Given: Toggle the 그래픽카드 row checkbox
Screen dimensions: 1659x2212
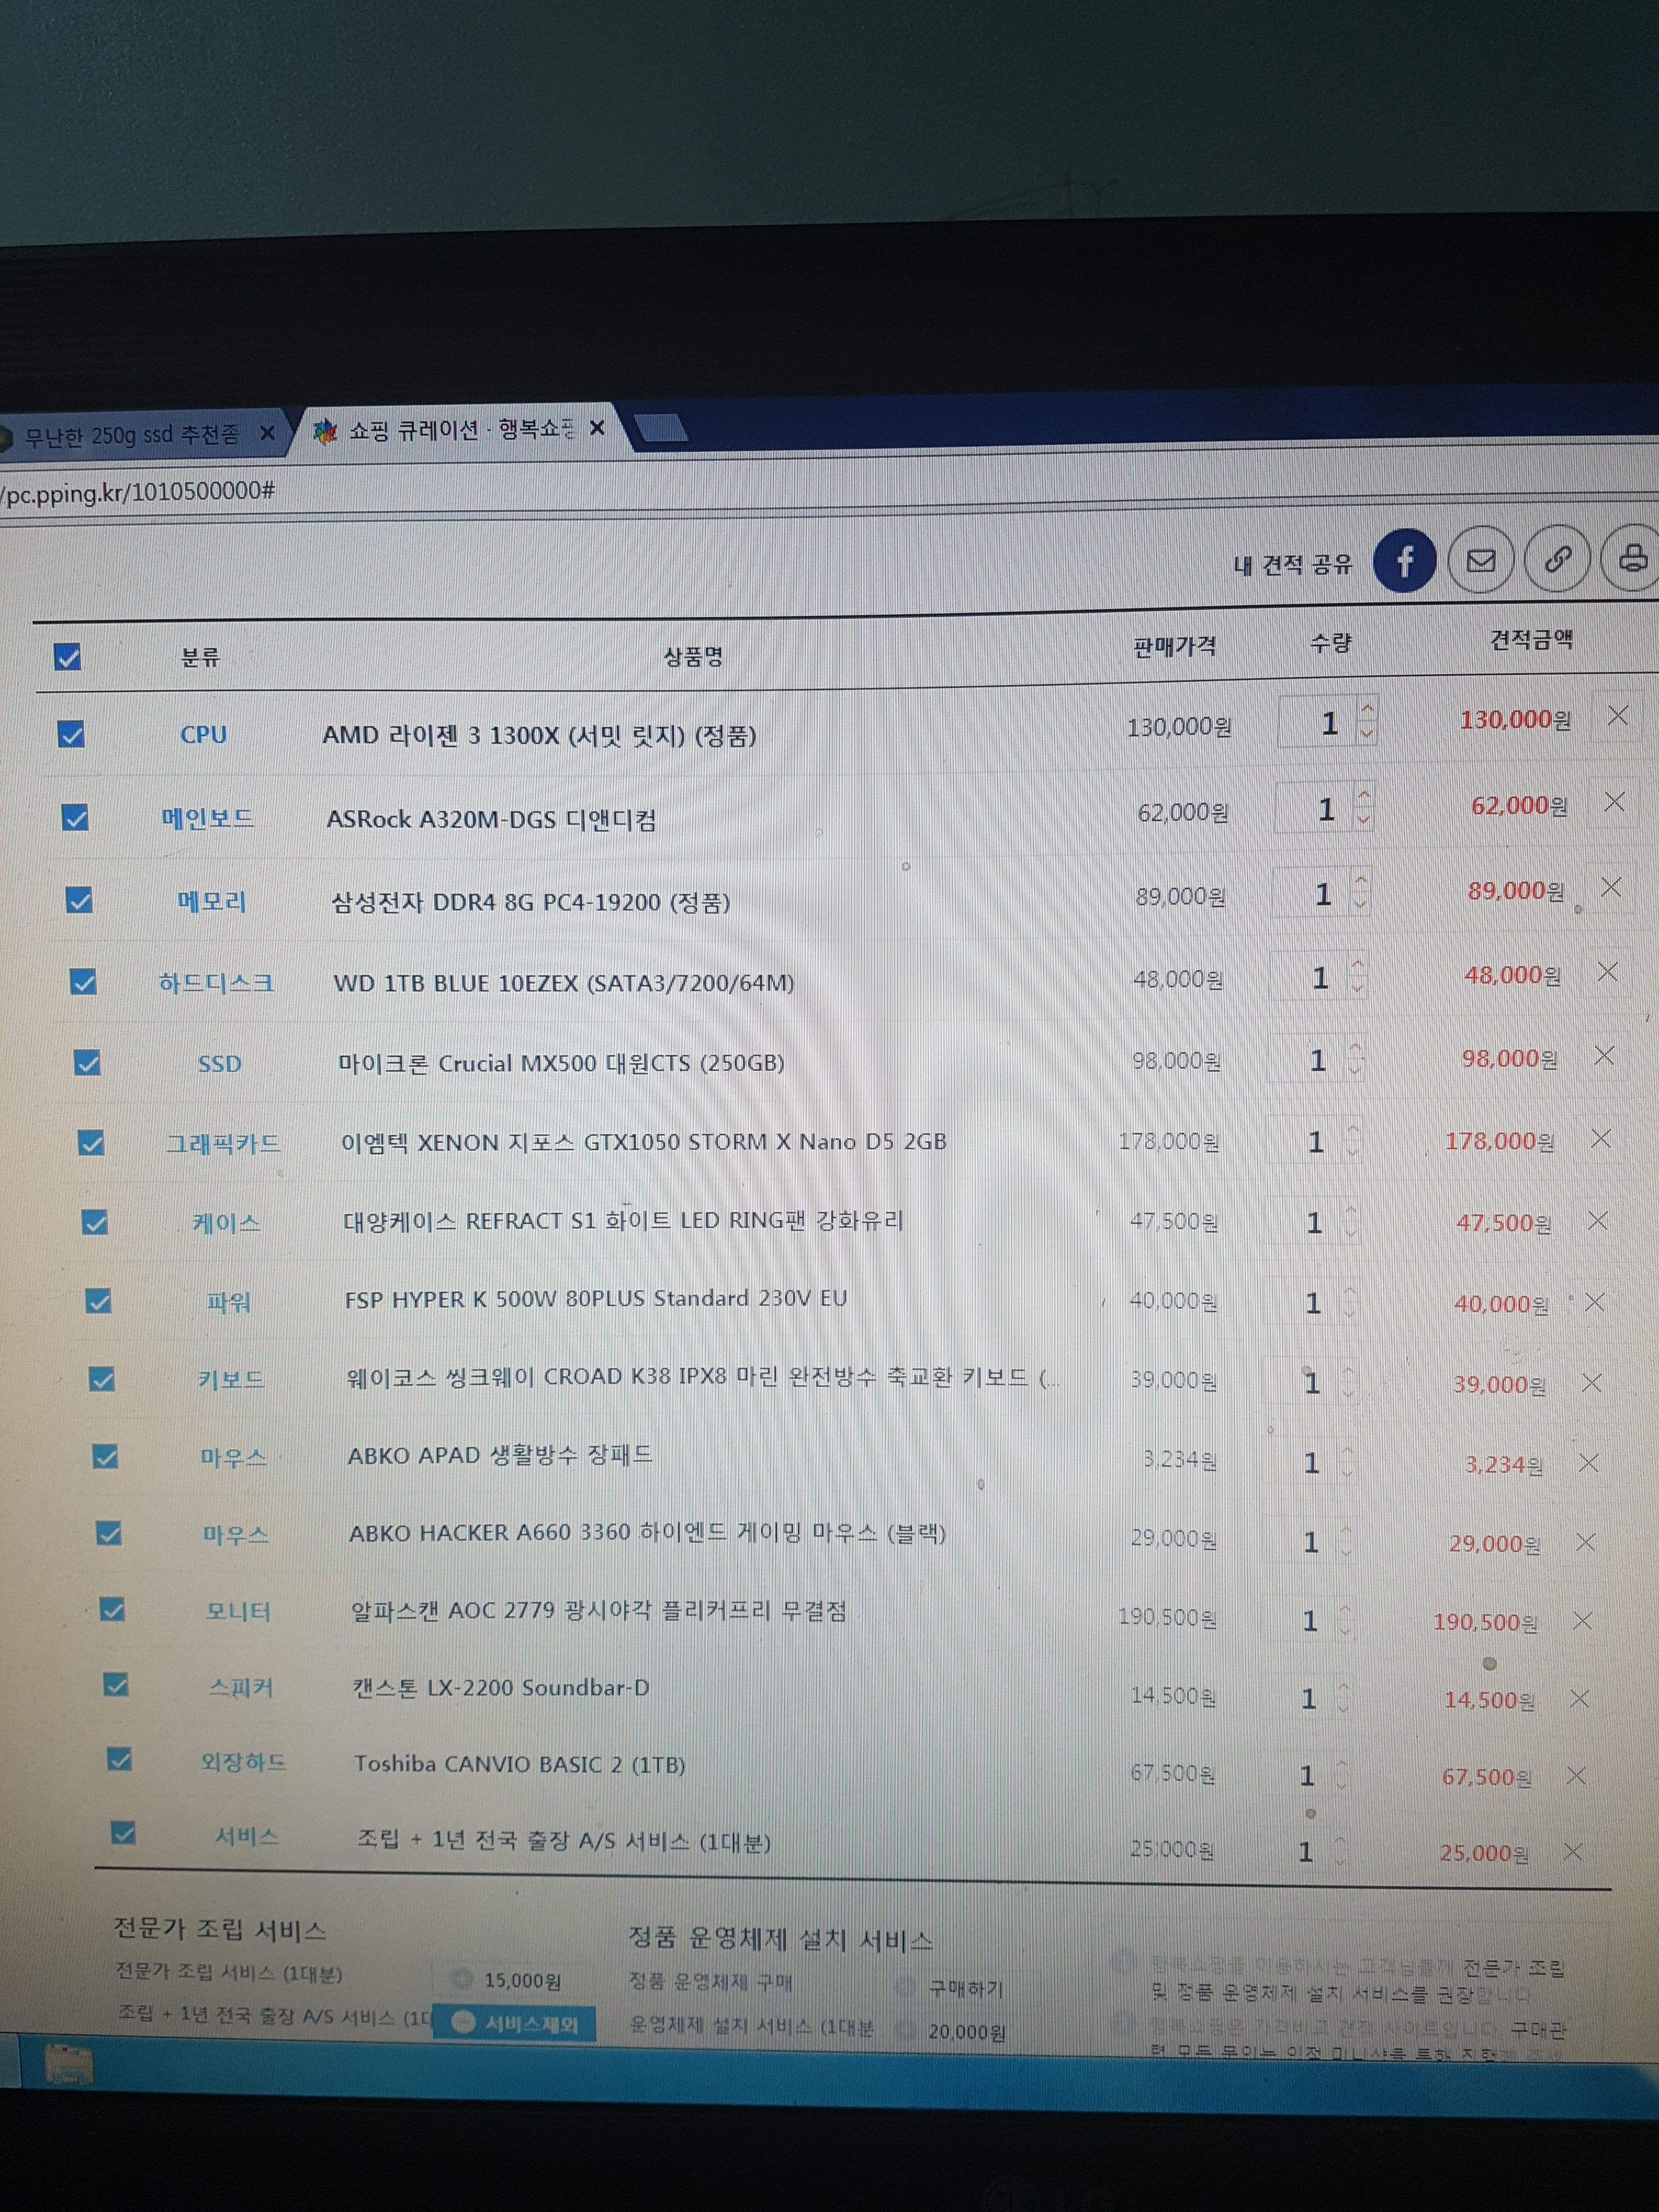Looking at the screenshot, I should [x=91, y=1143].
